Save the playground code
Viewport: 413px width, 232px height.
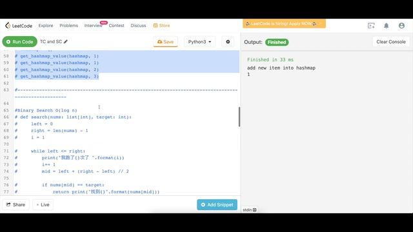tap(165, 42)
